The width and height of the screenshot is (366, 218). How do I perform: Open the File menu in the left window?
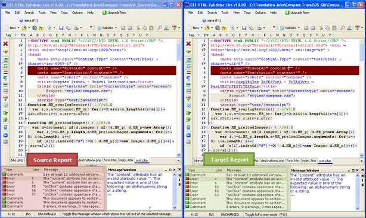[x=8, y=12]
